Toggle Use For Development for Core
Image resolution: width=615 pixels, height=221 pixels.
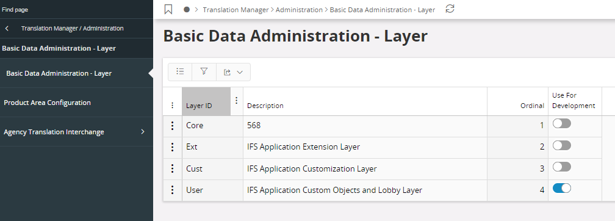coord(562,124)
